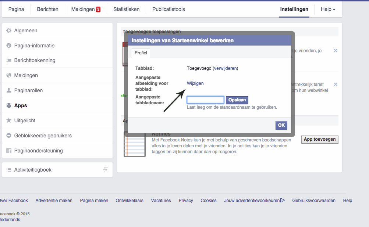Confirm the dialog with OK
Viewport: 369px width, 227px height.
coord(281,125)
